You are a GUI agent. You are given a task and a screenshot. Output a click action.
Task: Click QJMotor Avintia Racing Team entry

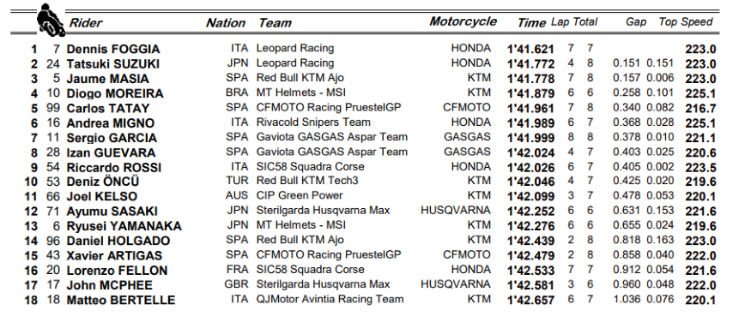click(330, 299)
